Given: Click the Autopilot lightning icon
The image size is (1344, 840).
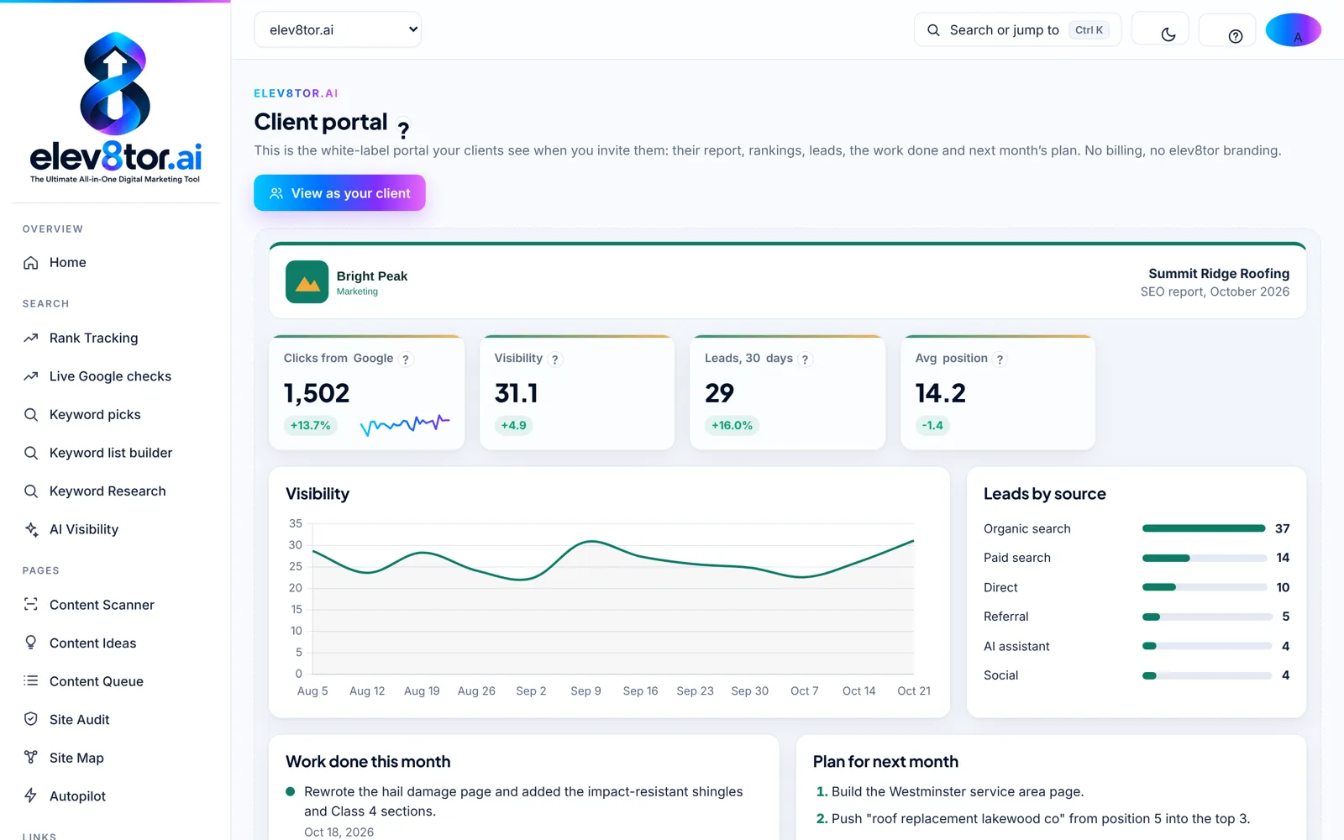Looking at the screenshot, I should 31,795.
